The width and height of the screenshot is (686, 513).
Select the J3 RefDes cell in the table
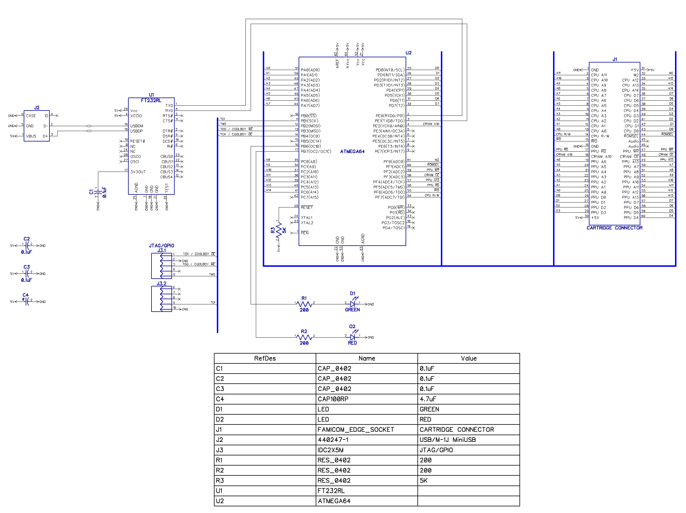pyautogui.click(x=265, y=450)
